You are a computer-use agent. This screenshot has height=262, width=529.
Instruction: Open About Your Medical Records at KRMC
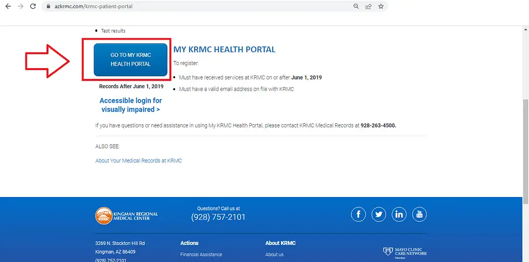click(138, 160)
